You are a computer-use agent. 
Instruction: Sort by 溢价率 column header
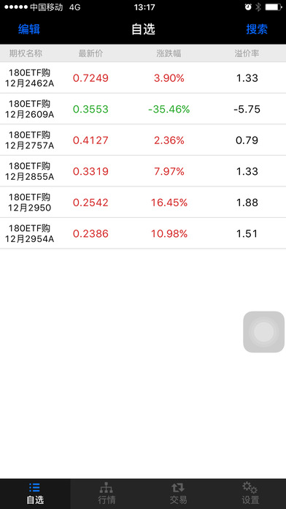point(247,53)
